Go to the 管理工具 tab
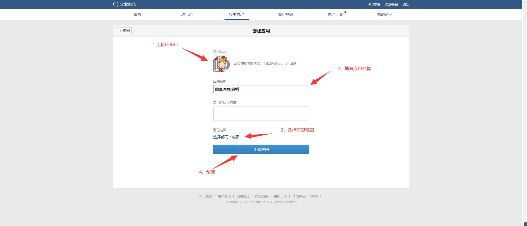The height and width of the screenshot is (226, 527). click(x=335, y=14)
